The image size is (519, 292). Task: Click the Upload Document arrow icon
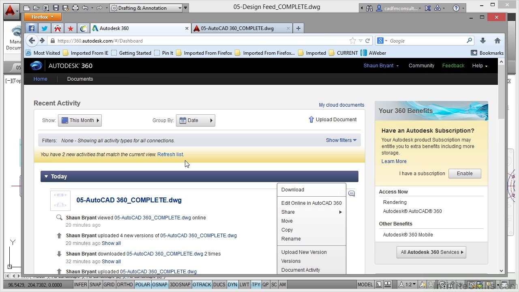(311, 120)
